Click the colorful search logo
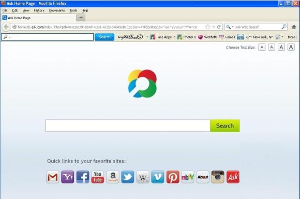This screenshot has width=300, height=199. point(142,83)
